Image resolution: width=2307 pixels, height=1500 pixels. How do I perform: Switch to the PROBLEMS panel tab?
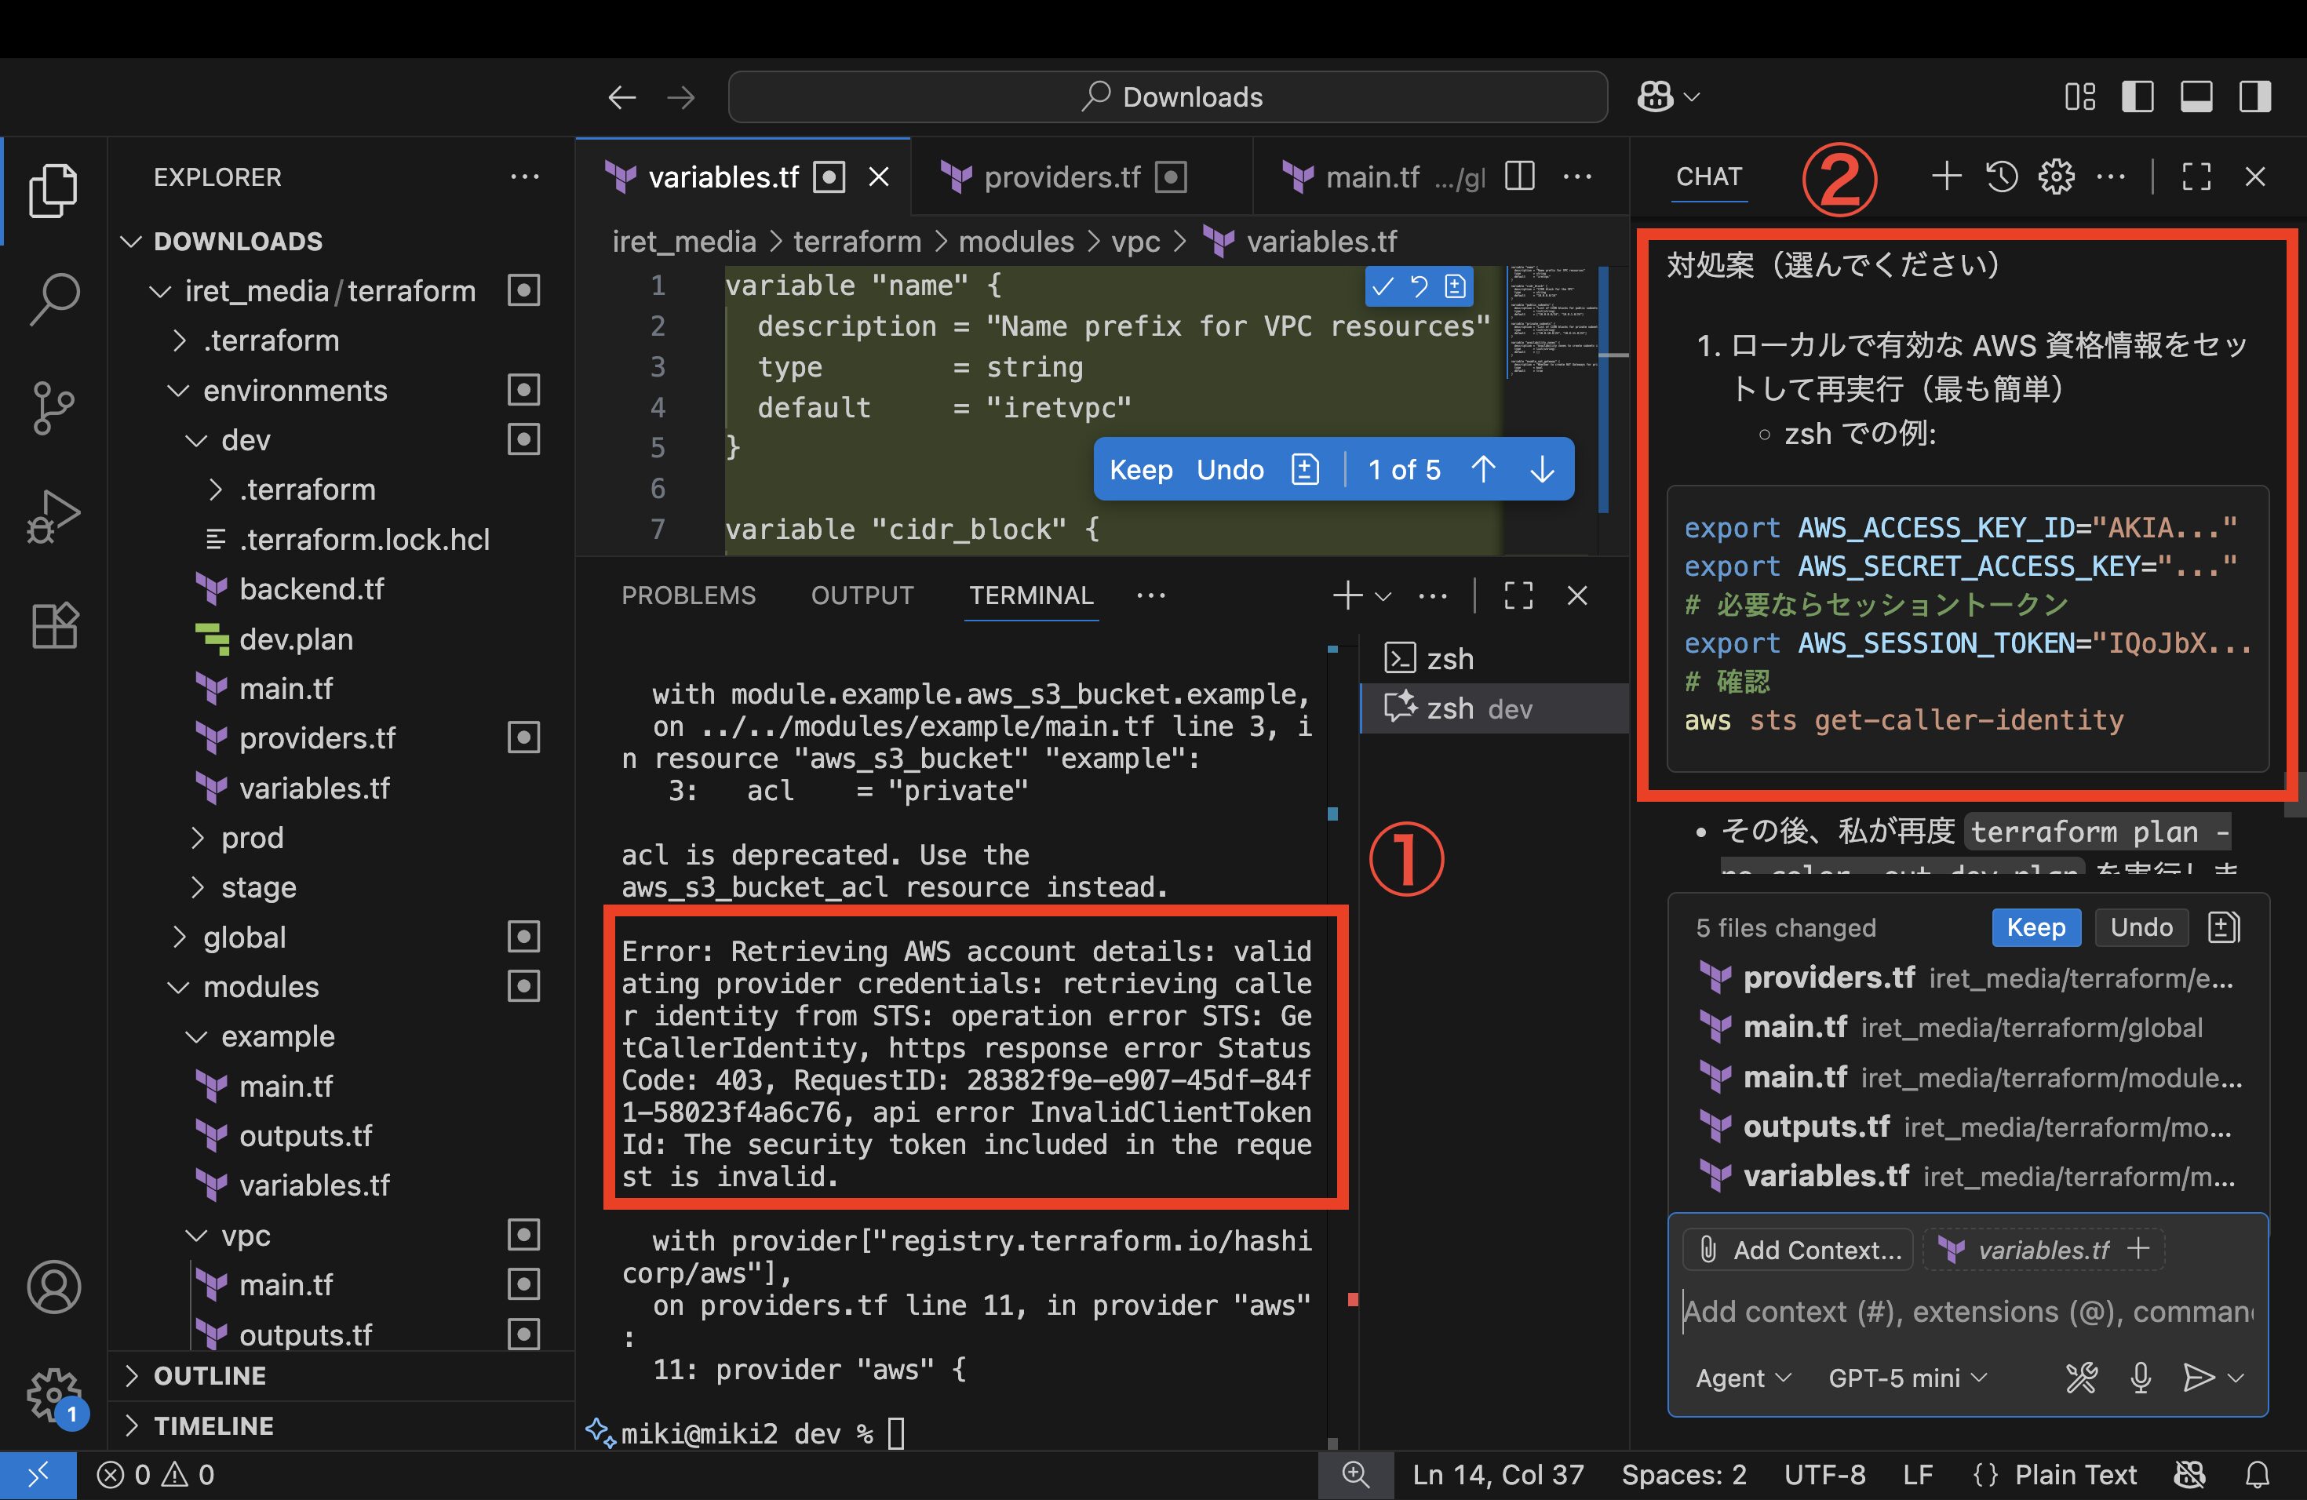688,595
